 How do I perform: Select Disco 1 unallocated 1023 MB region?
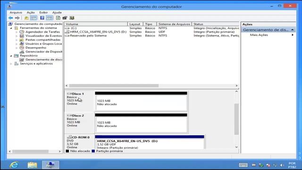[x=141, y=101]
